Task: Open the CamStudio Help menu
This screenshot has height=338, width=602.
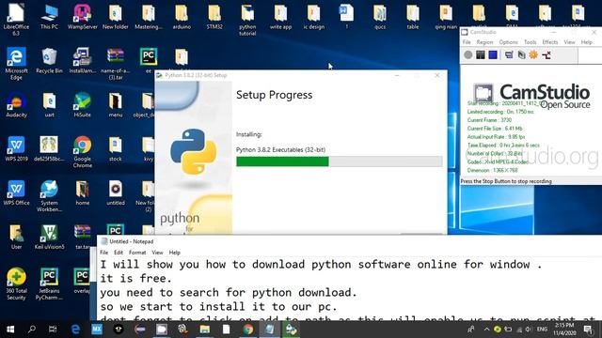Action: coord(586,42)
